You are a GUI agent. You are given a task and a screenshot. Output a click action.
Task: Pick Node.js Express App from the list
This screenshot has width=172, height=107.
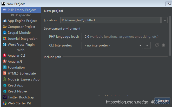click(x=24, y=79)
